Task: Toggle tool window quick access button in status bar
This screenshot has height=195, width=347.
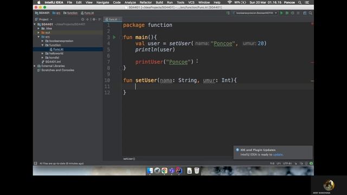Action: tap(35, 164)
